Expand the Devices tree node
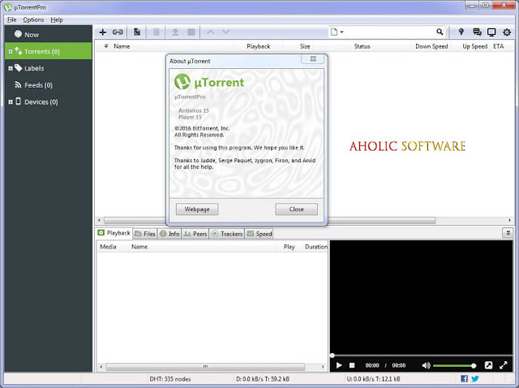 [11, 102]
